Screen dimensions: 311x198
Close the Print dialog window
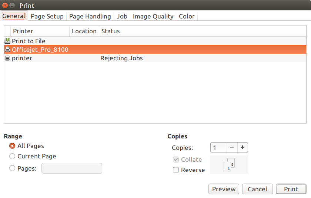pyautogui.click(x=5, y=5)
